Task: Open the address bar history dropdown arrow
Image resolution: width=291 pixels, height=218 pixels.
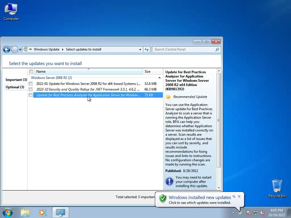Action: point(140,49)
